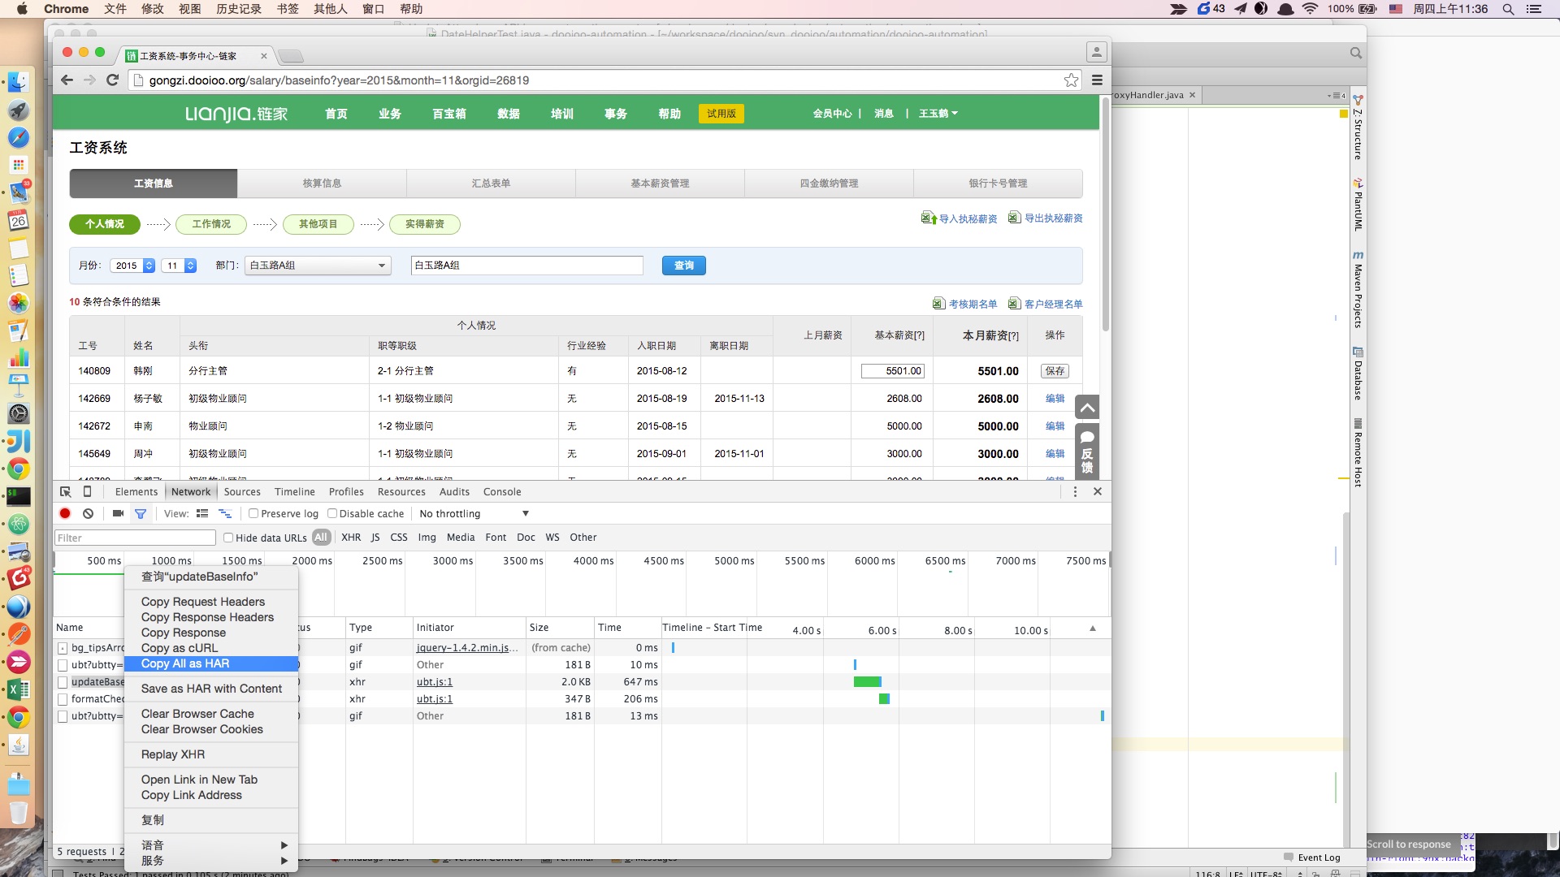Click 导入执秘薪资 import link
The image size is (1560, 877).
point(959,218)
